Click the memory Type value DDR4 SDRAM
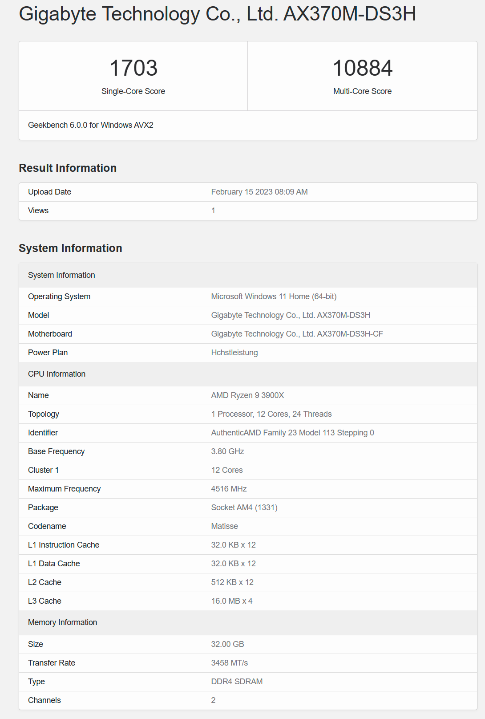 (x=237, y=682)
